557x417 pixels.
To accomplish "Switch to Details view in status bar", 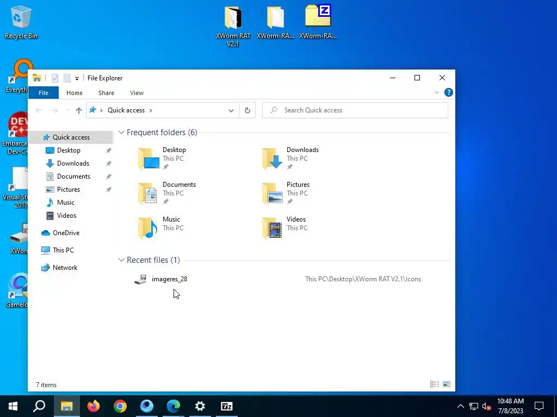I will coord(435,384).
